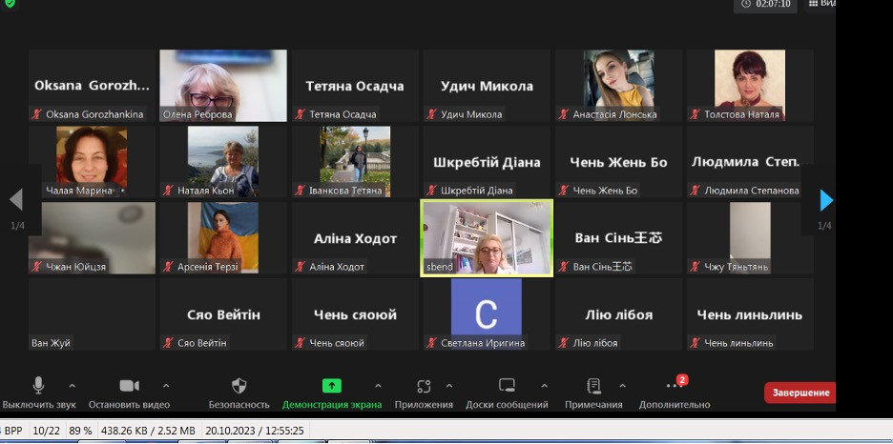Select Олена Реброва's video tile
This screenshot has height=444, width=893.
point(223,86)
